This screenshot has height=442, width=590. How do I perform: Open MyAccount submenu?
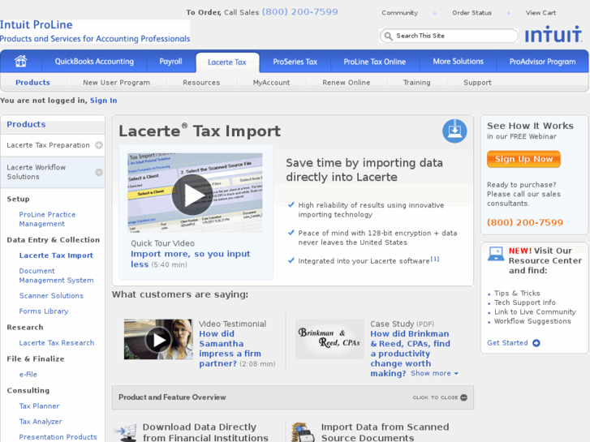tap(271, 83)
